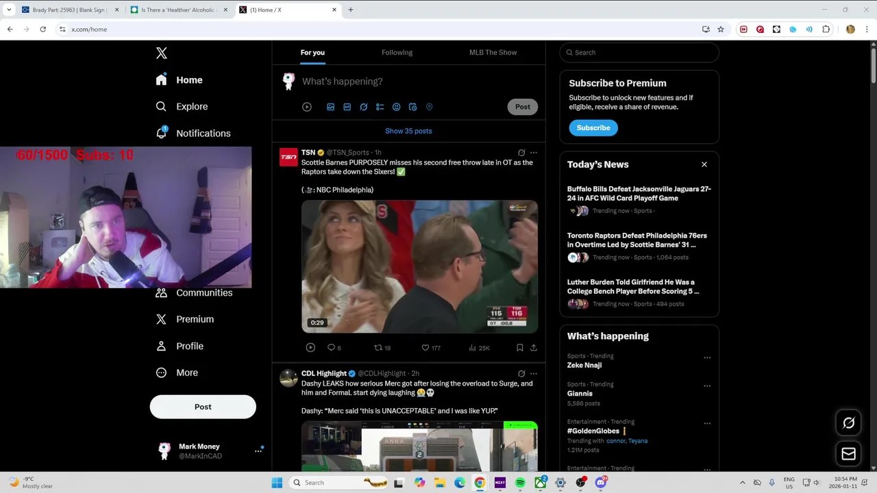Open Communities people icon
Viewport: 877px width, 493px height.
point(161,292)
